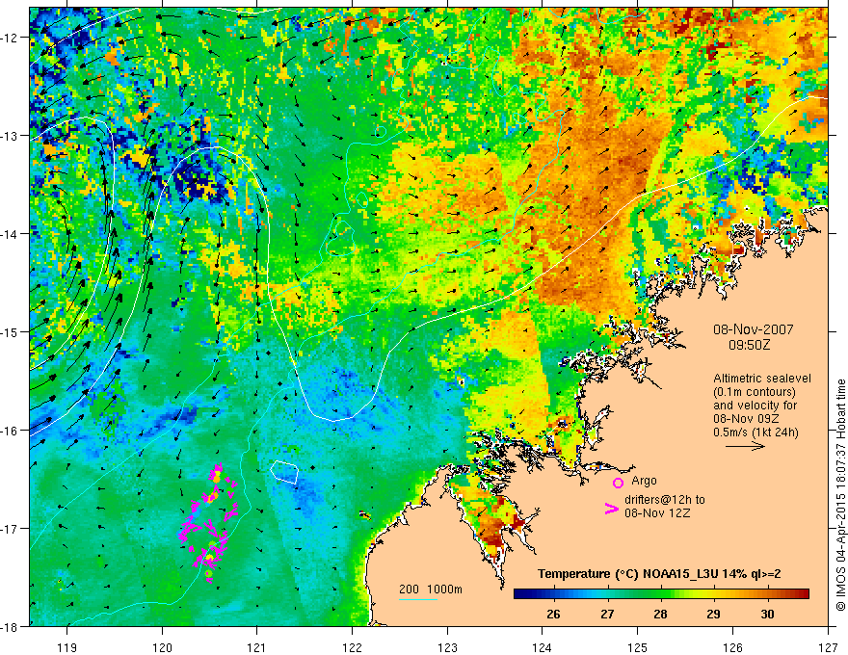This screenshot has width=848, height=655.
Task: Click the Temperature NOAA15_L3U title text
Action: (659, 574)
